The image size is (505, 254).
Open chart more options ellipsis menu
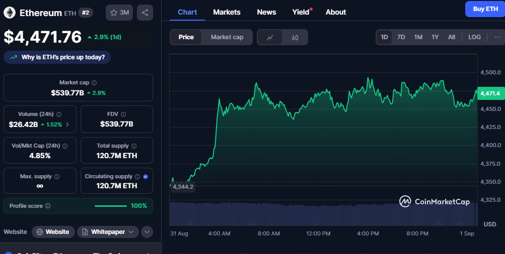pyautogui.click(x=497, y=37)
